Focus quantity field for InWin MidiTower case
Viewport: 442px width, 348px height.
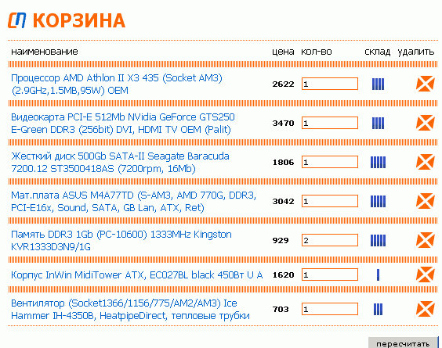pyautogui.click(x=330, y=274)
